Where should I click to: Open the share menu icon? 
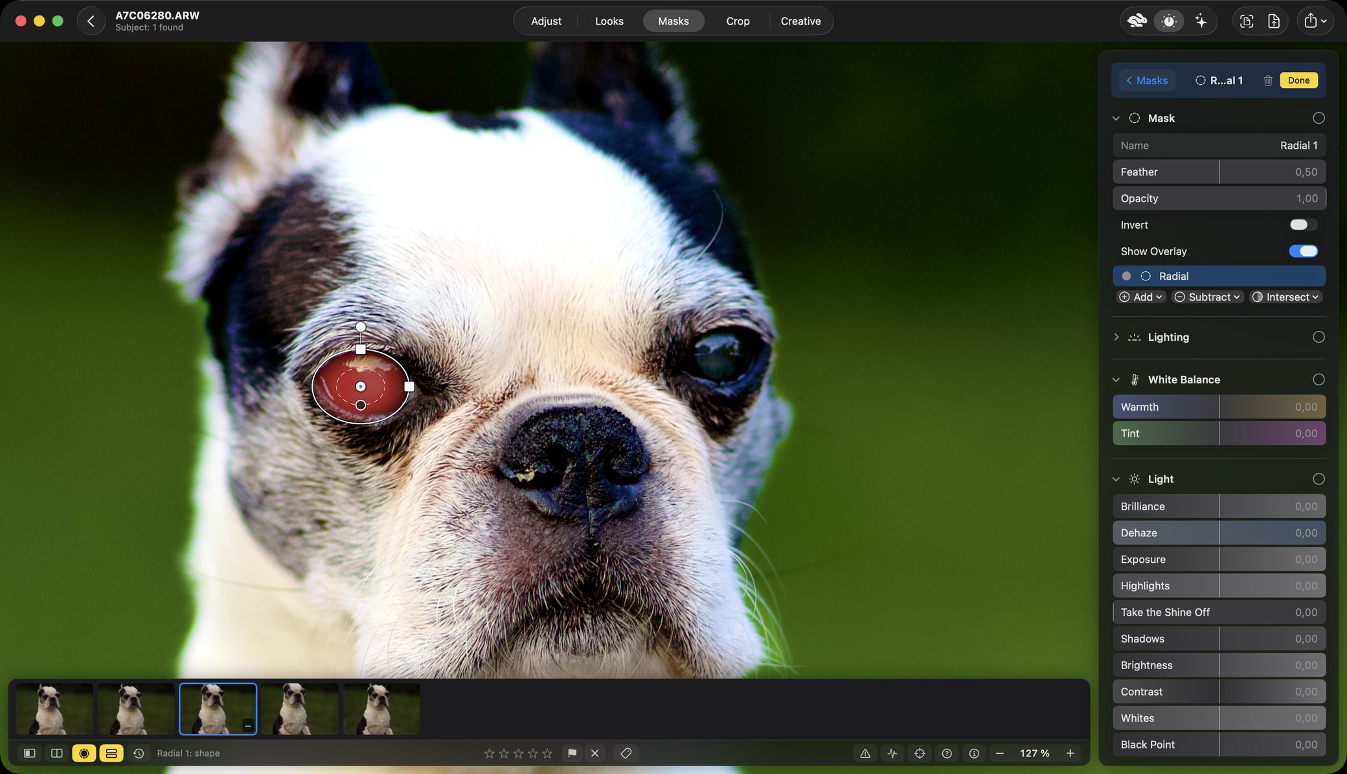pos(1315,21)
